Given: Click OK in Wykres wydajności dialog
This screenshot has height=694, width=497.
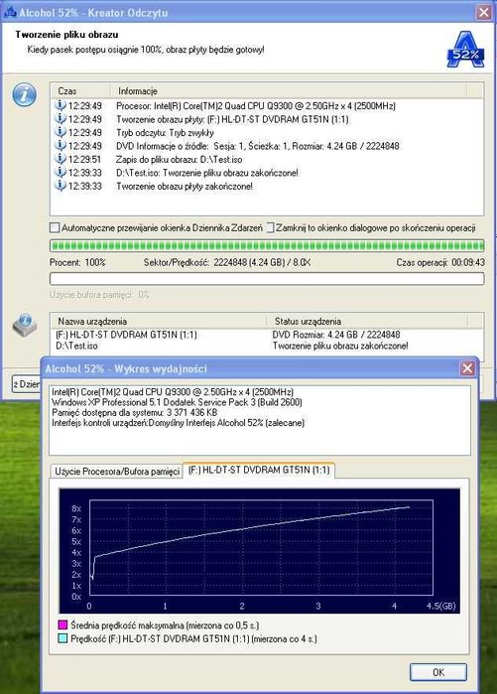Looking at the screenshot, I should click(438, 672).
